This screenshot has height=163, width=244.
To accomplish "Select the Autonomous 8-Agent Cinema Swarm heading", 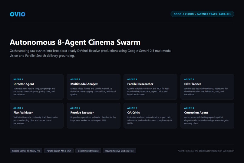I will pyautogui.click(x=75, y=42).
